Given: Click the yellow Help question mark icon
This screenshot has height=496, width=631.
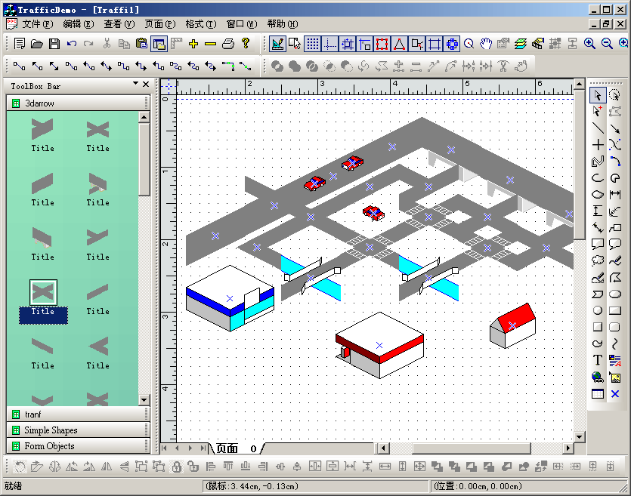Looking at the screenshot, I should pyautogui.click(x=246, y=44).
